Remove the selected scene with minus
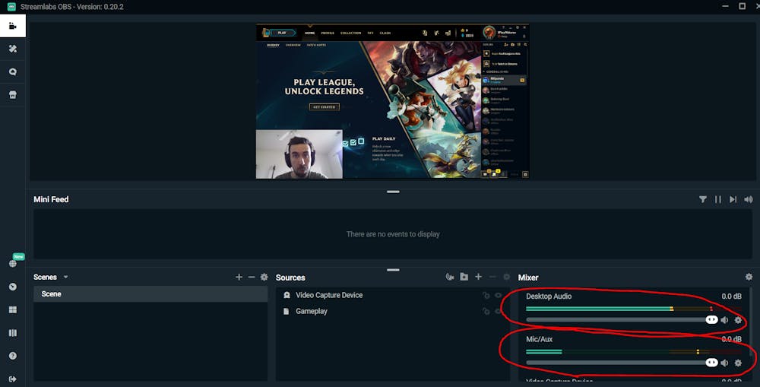 [x=251, y=277]
